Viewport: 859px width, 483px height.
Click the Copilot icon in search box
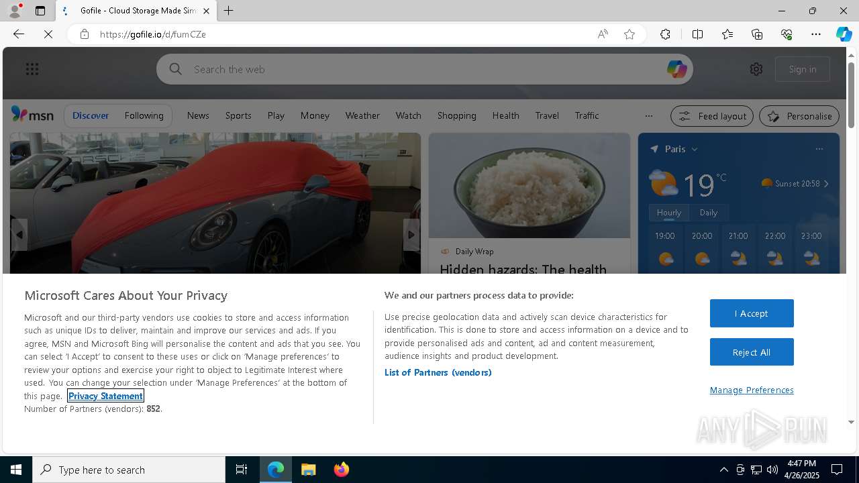point(676,69)
